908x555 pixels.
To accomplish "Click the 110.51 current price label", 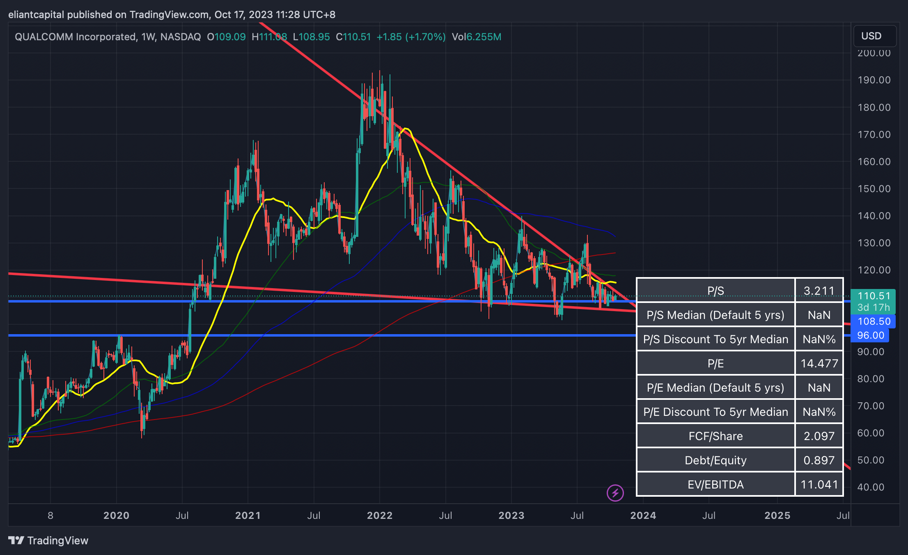I will click(x=874, y=296).
